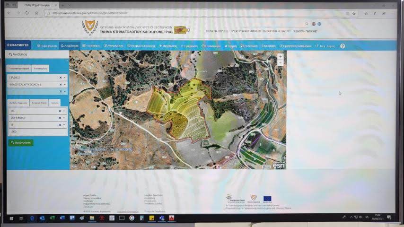Viewport: 404px width, 227px height.
Task: Switch language via the English flag icon
Action: click(x=313, y=24)
